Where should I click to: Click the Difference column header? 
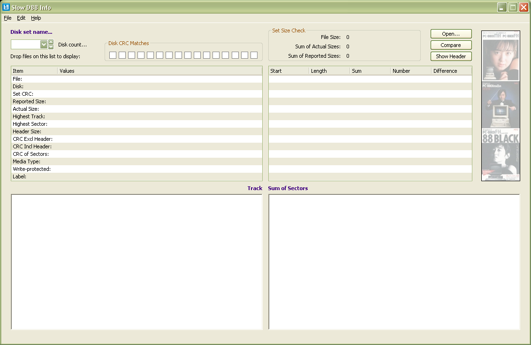451,71
